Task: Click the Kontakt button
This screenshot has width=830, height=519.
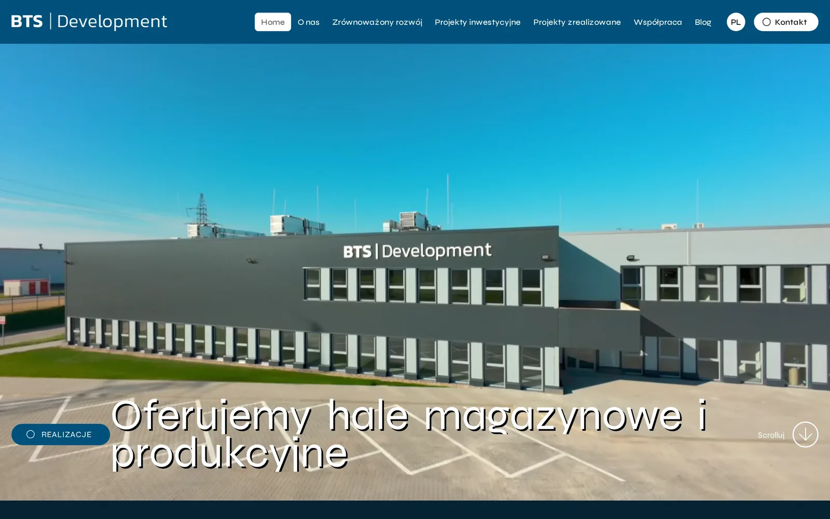Action: click(786, 22)
